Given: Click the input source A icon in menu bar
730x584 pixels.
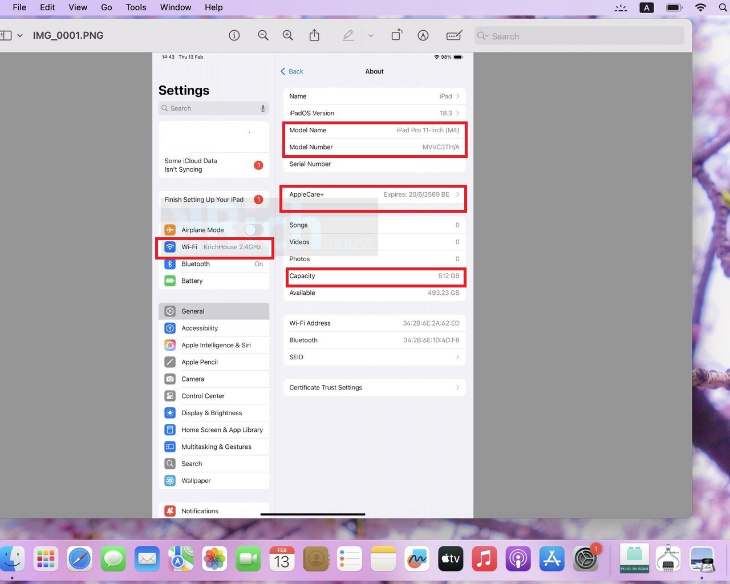Looking at the screenshot, I should point(647,7).
